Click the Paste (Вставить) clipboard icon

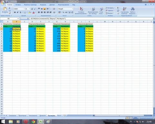pos(5,9)
